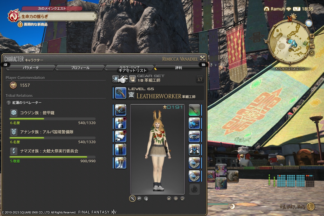Click the character model preview thumbnail

pyautogui.click(x=157, y=149)
